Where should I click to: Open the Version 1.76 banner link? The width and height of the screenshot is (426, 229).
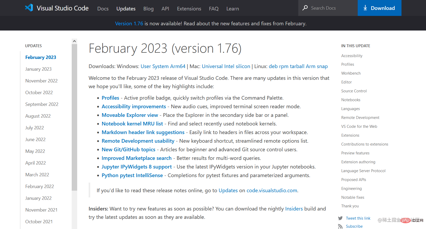click(x=129, y=23)
